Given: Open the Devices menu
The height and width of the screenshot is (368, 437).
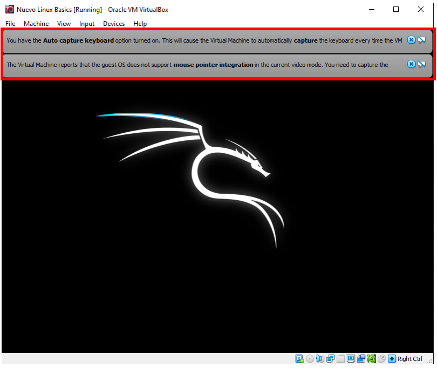Looking at the screenshot, I should coord(114,24).
